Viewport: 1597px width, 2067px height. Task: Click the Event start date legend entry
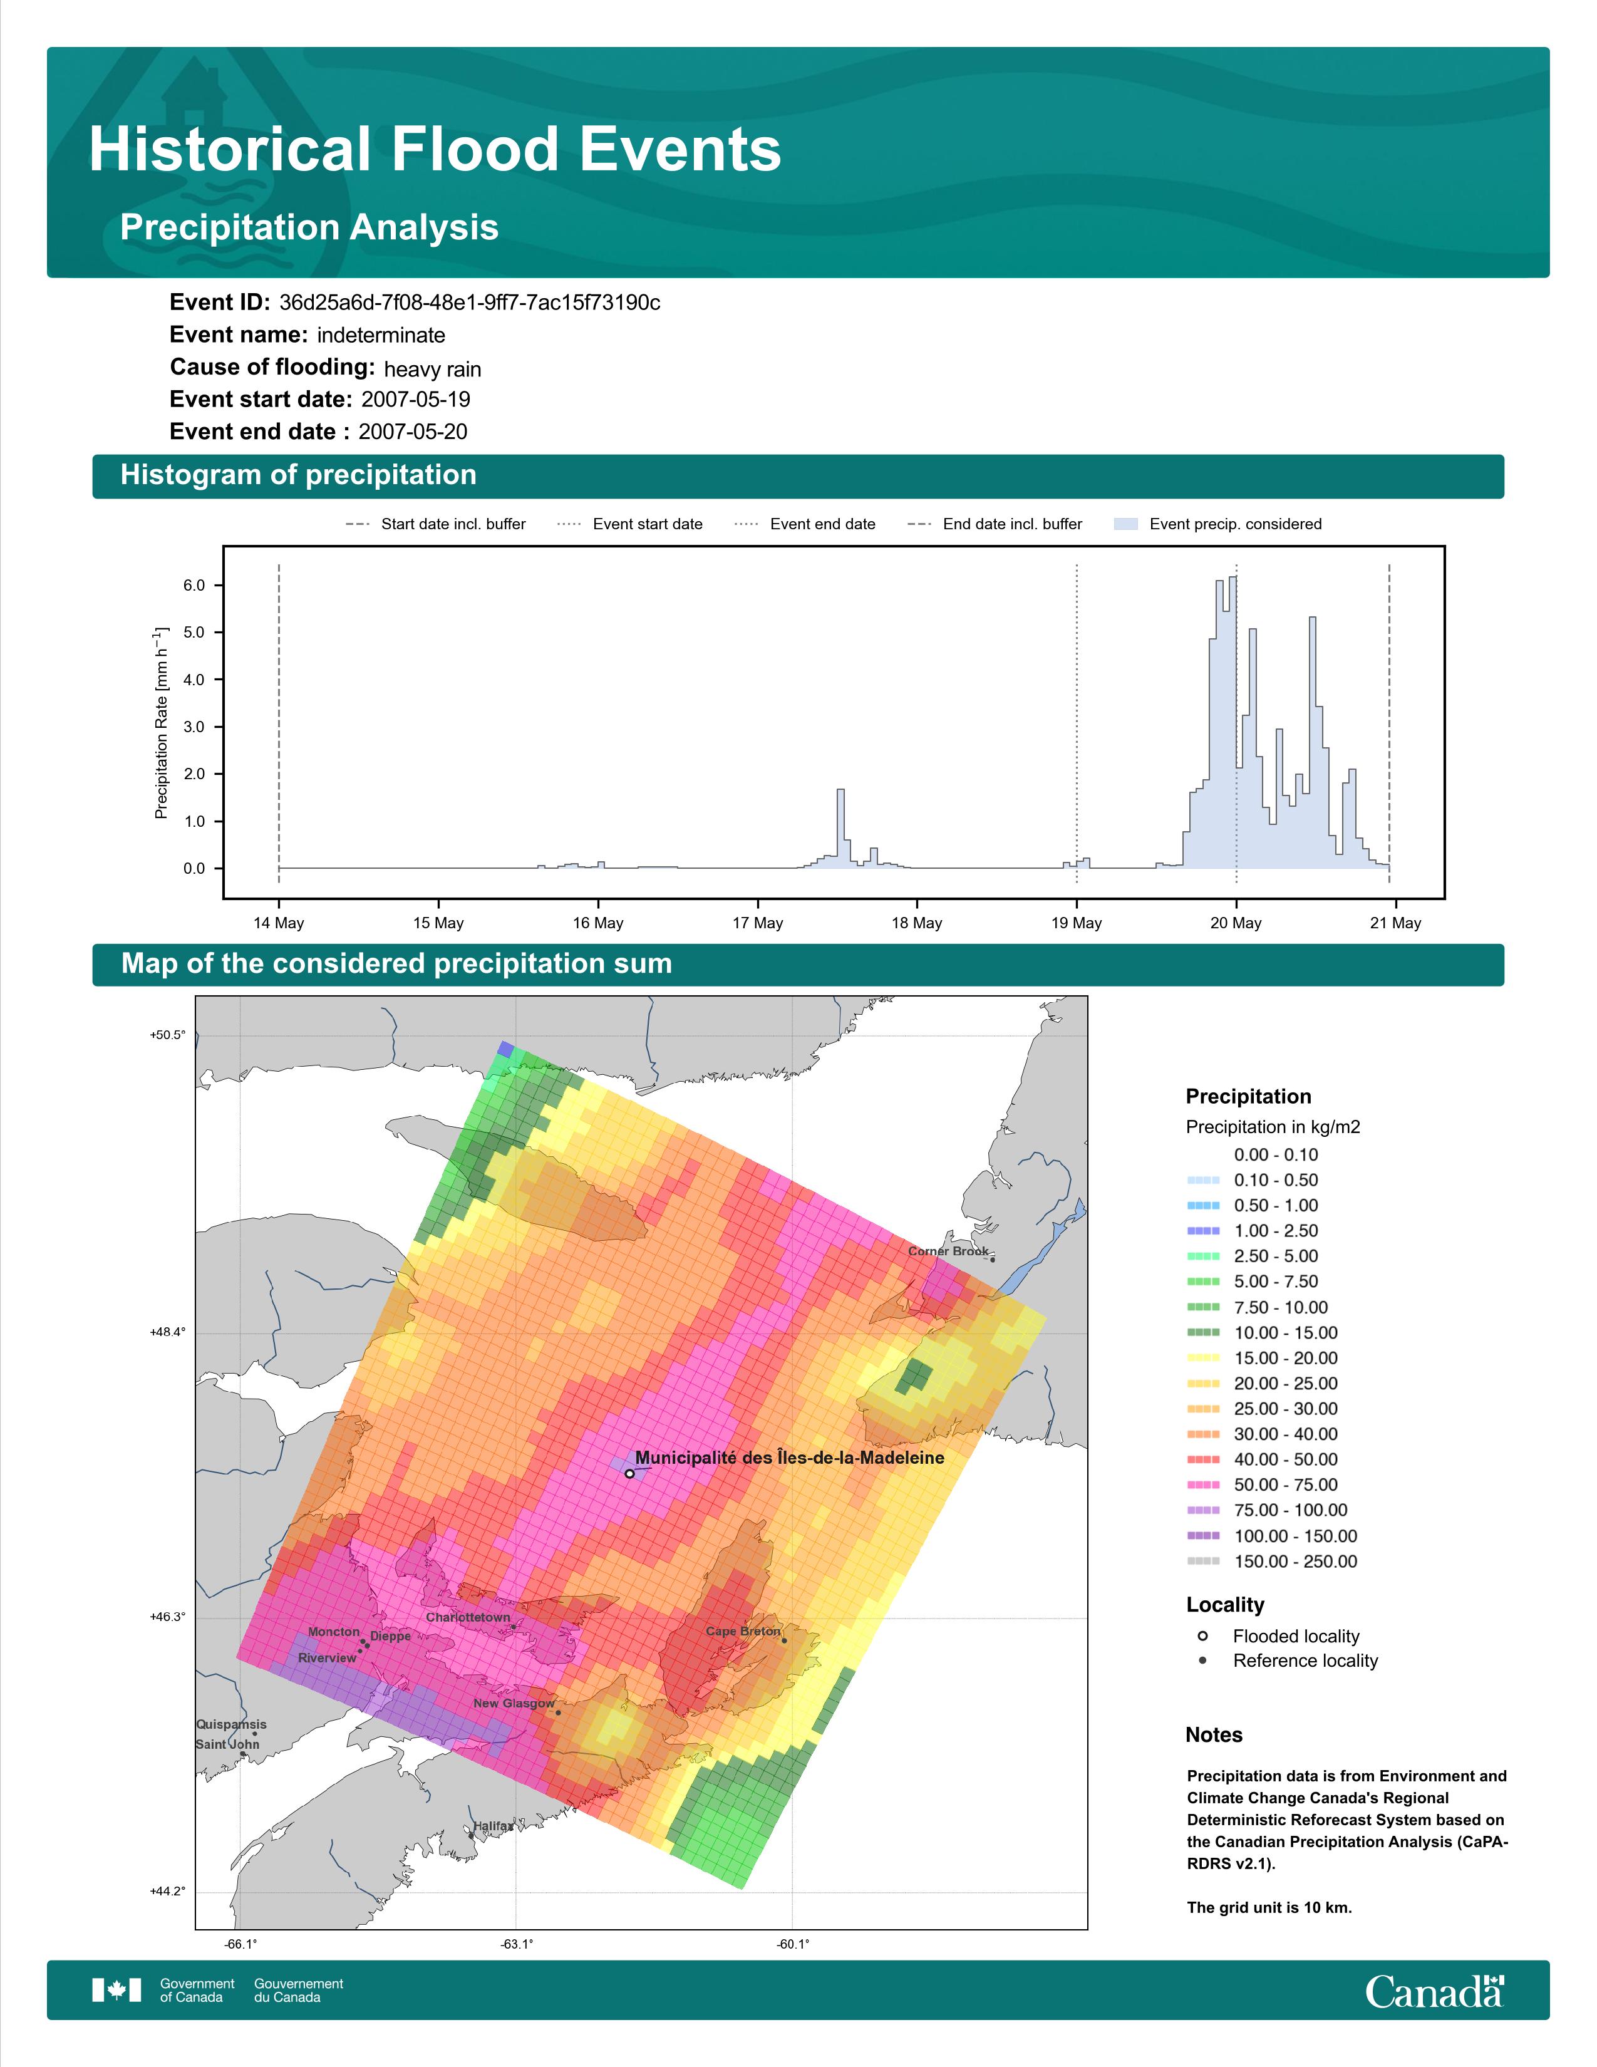point(630,524)
